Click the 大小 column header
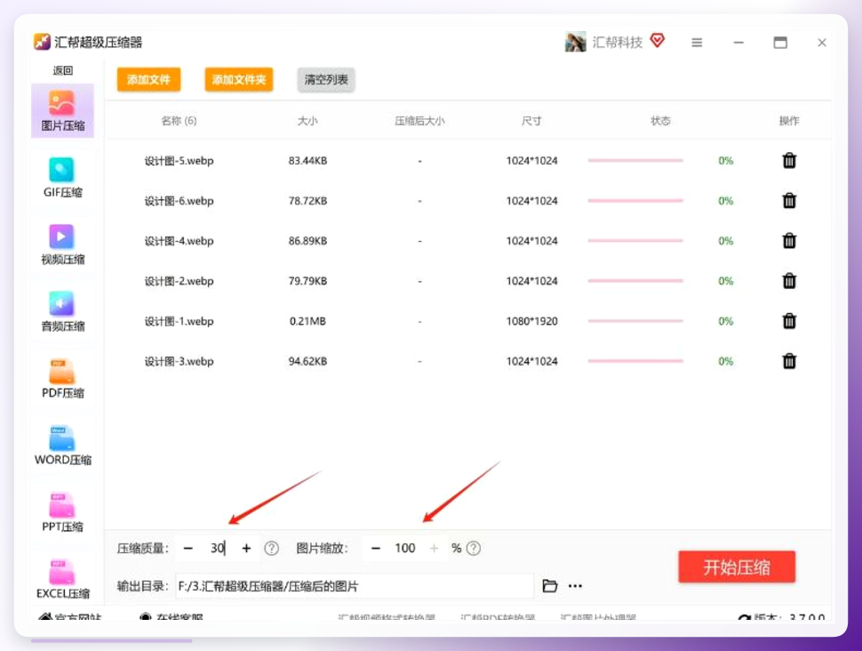This screenshot has height=651, width=862. pyautogui.click(x=307, y=121)
